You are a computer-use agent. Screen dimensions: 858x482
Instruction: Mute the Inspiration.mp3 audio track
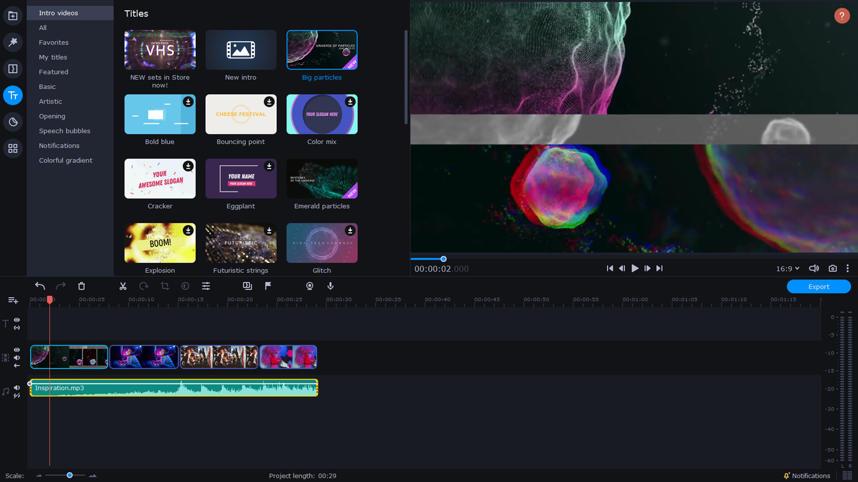pos(17,387)
